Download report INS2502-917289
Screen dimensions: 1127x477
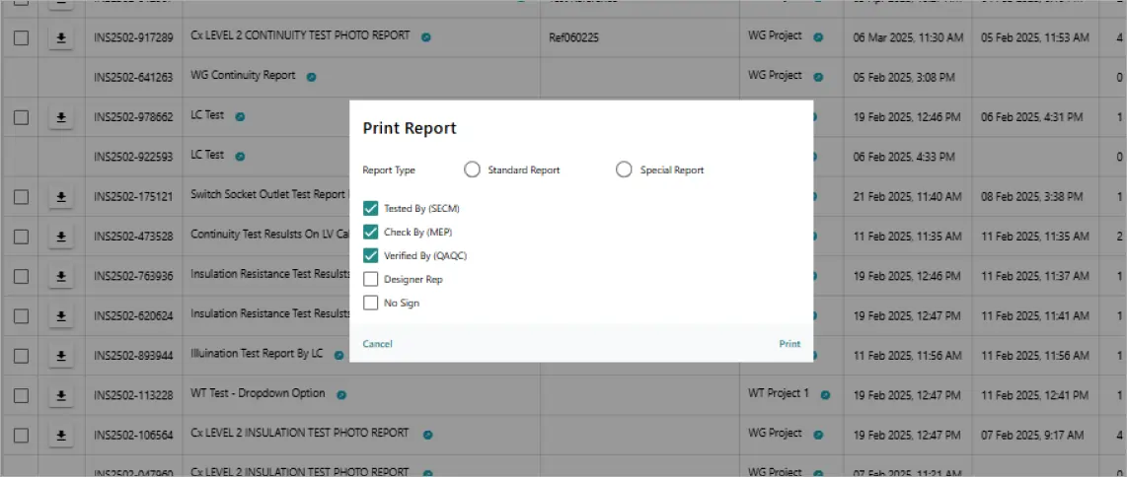[61, 37]
